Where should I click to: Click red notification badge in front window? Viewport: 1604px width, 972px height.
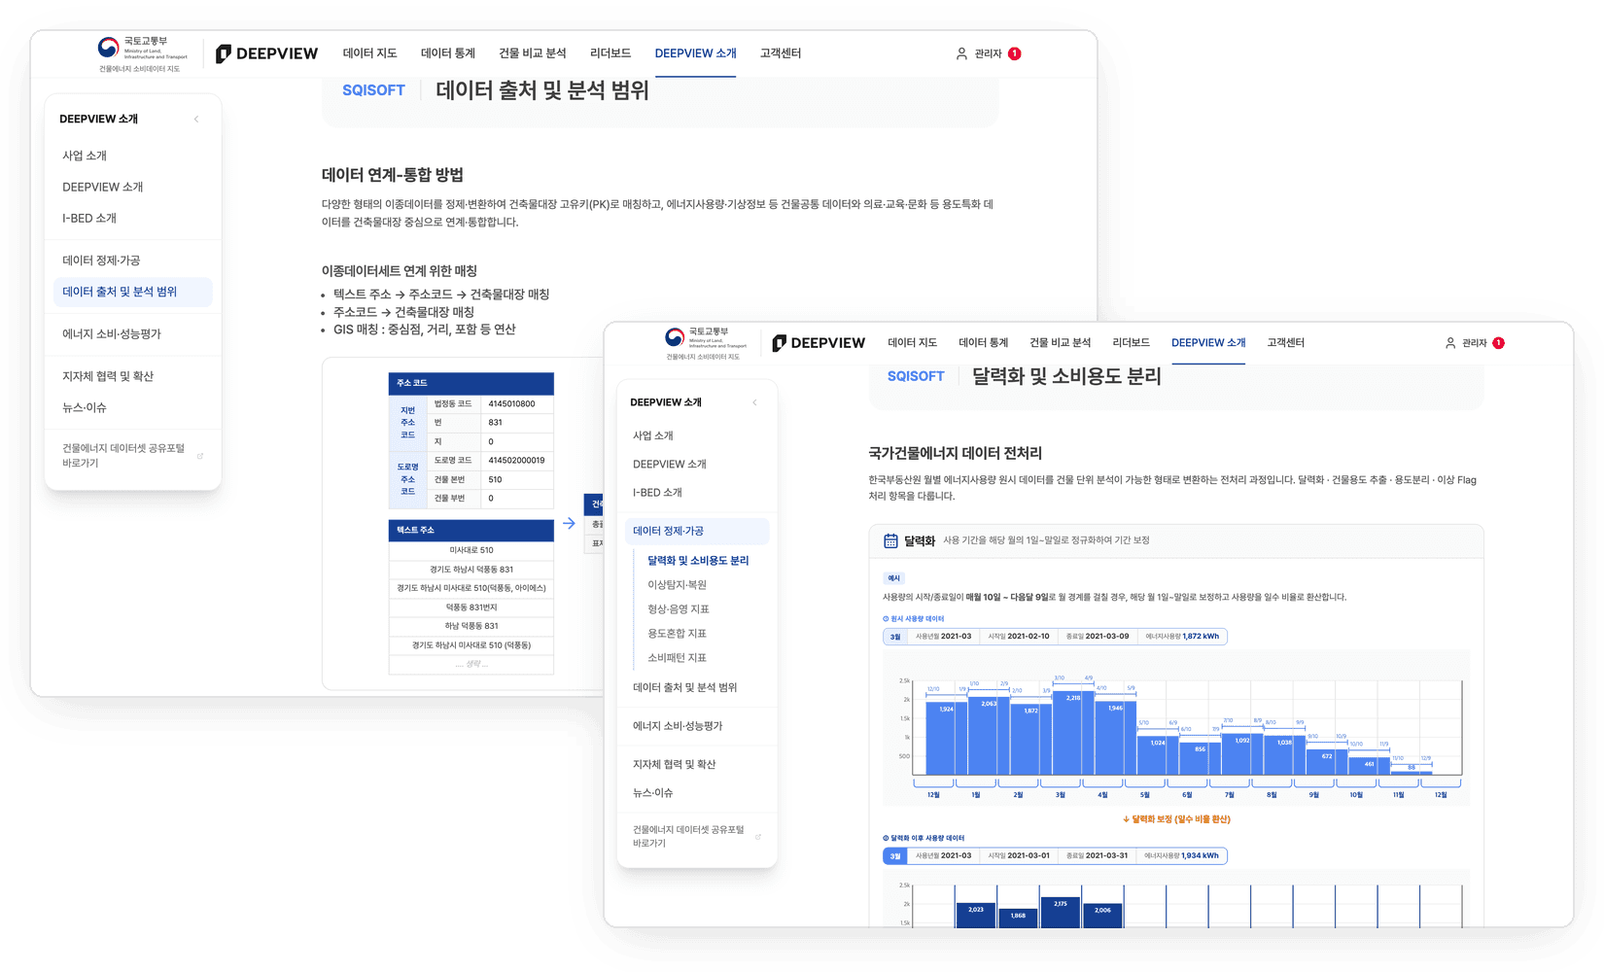point(1499,343)
